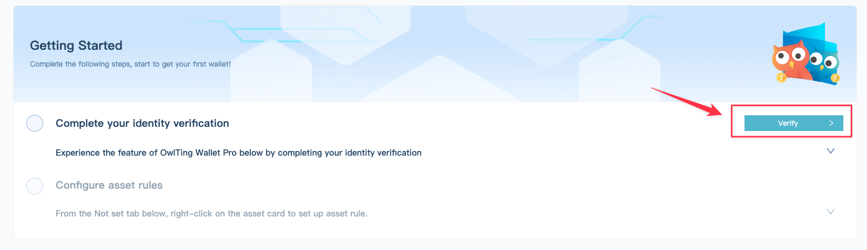Click the blue wallet behind the owls
Viewport: 867px width, 250px height.
(x=810, y=36)
